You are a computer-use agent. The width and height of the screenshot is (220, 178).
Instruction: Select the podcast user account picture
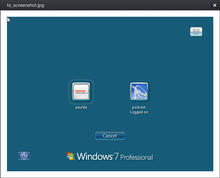(x=139, y=91)
